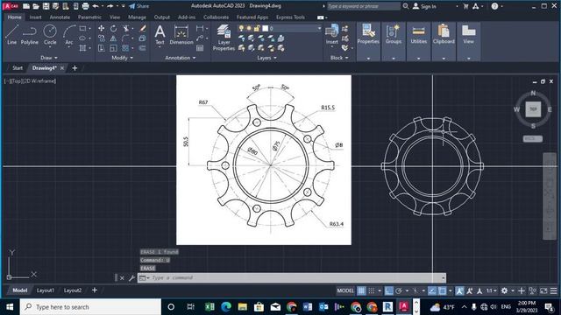The width and height of the screenshot is (561, 315).
Task: Select the Line tool
Action: 11,35
